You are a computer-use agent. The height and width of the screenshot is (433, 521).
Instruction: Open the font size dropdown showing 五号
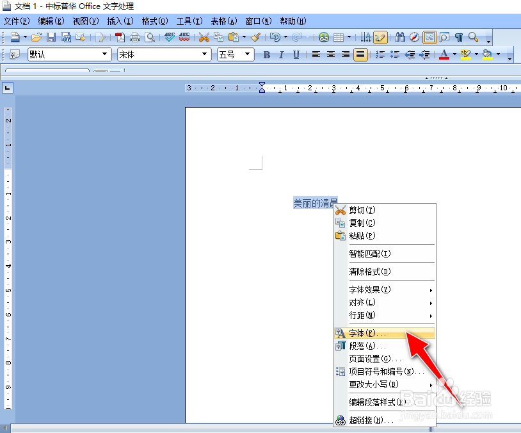(235, 55)
